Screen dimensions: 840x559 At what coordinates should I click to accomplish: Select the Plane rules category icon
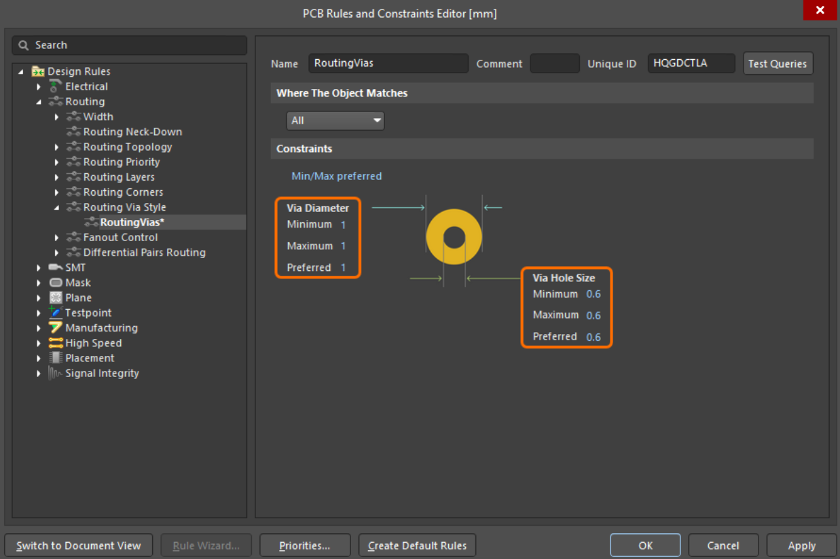[x=54, y=297]
